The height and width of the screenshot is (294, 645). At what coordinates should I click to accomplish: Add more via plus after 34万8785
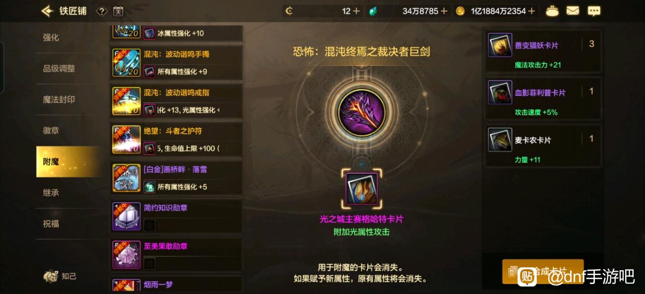click(x=444, y=11)
